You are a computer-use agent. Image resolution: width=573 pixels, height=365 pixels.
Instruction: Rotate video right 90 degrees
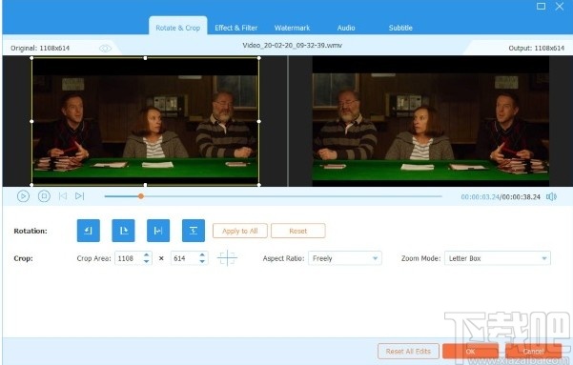[123, 231]
